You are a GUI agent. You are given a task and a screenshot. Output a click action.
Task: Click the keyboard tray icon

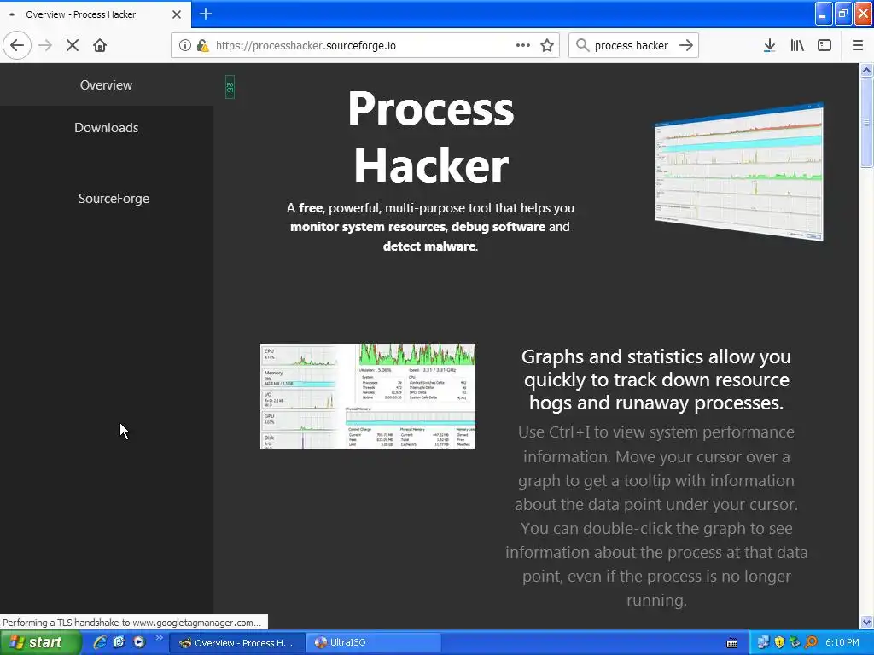[x=732, y=643]
